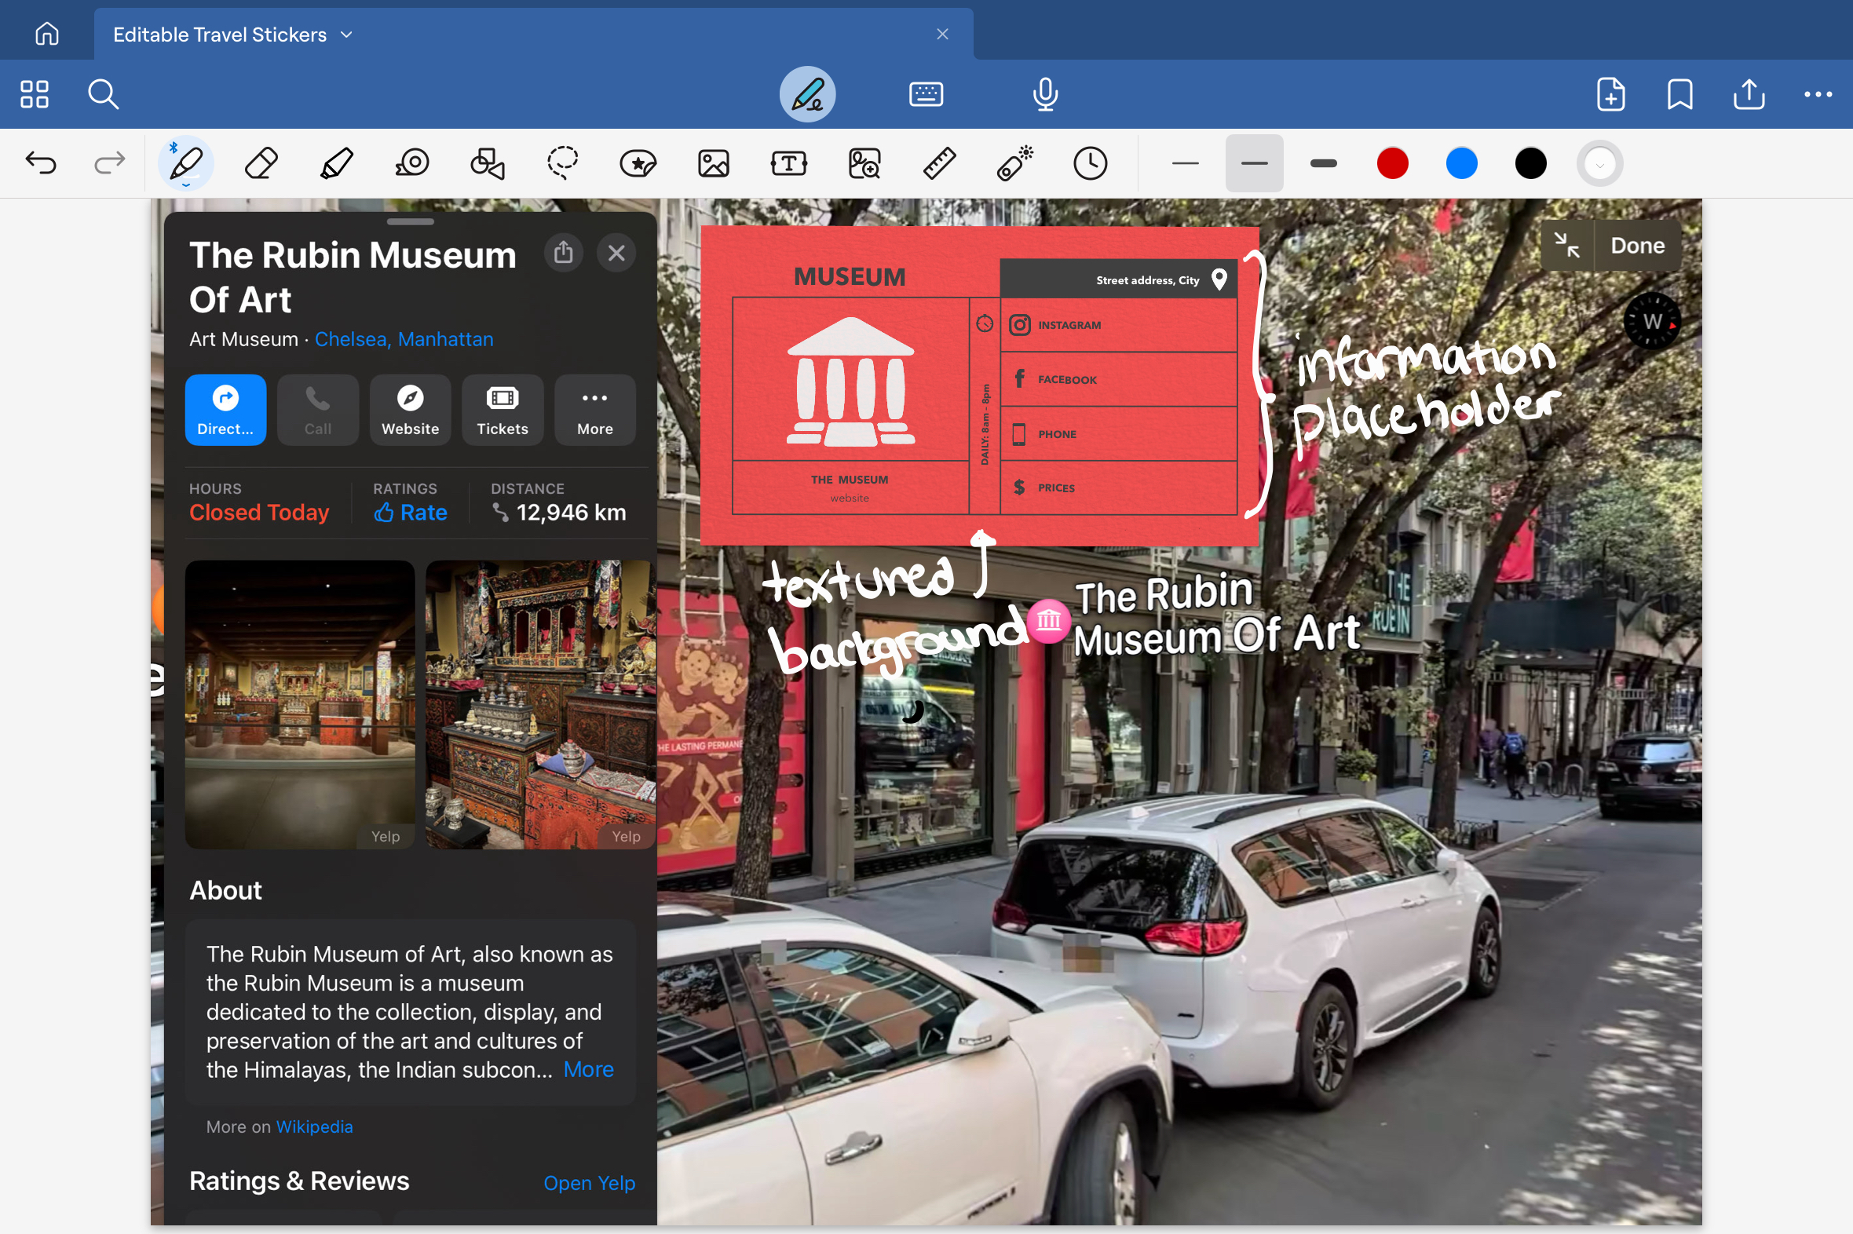Screen dimensions: 1853x1234
Task: Open the three-dots more options menu
Action: [x=1818, y=94]
